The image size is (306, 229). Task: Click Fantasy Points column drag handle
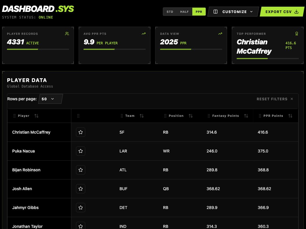click(209, 116)
